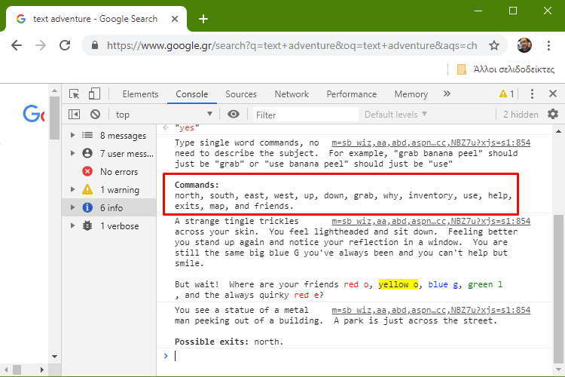The image size is (565, 377).
Task: Switch to the Performance tab
Action: point(351,94)
